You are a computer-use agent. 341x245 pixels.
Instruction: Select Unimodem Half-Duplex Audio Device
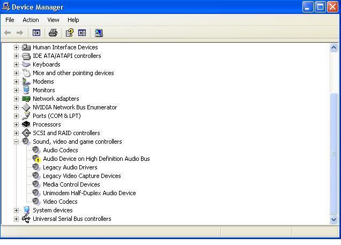[x=90, y=193]
